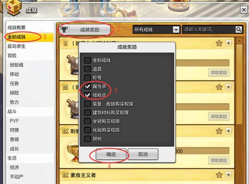Click the 取消 cancel button
Screen dimensions: 249x184
pyautogui.click(x=143, y=154)
